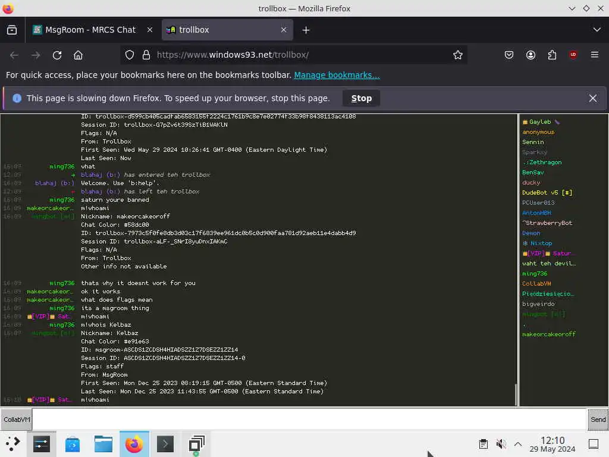Screen dimensions: 609x457
Task: Select waht teh devil user entry
Action: [x=549, y=264]
